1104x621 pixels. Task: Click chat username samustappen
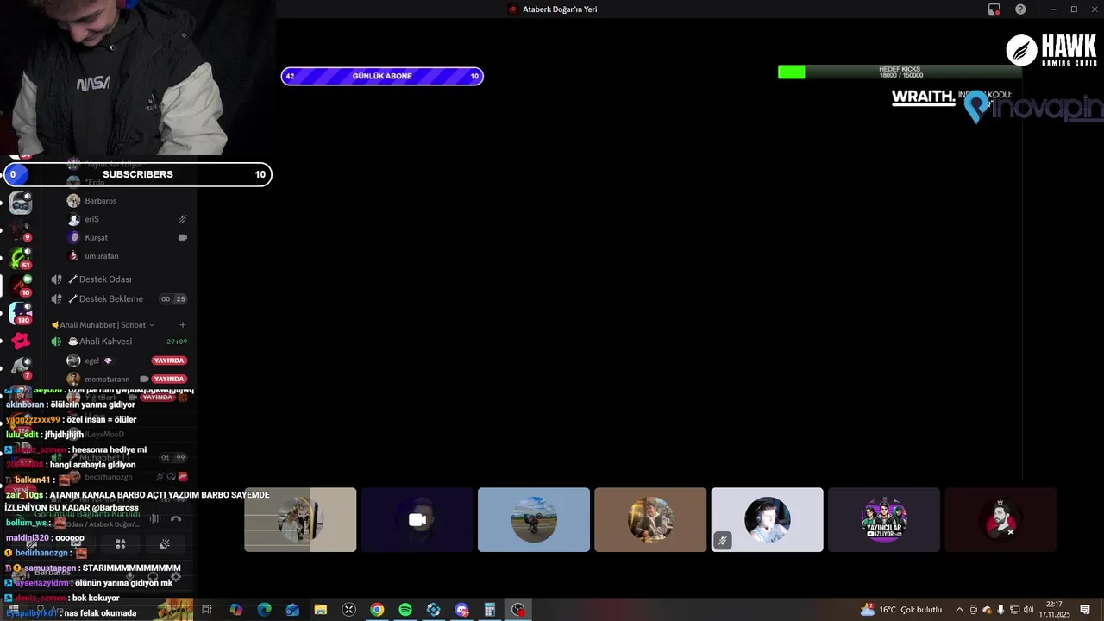pos(50,568)
